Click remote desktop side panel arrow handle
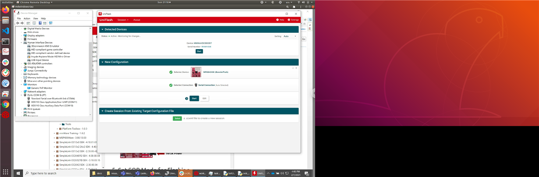Image resolution: width=539 pixels, height=177 pixels. (x=314, y=92)
